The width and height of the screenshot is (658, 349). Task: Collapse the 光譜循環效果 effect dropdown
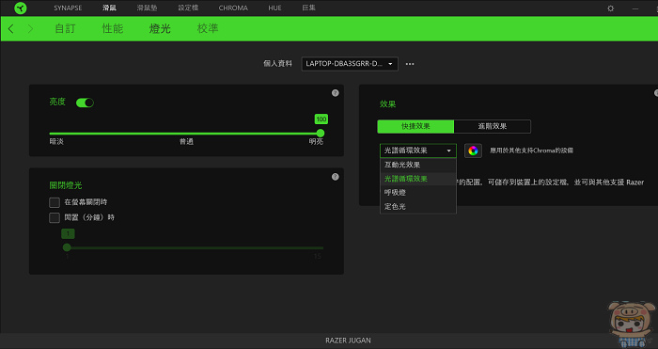[418, 151]
